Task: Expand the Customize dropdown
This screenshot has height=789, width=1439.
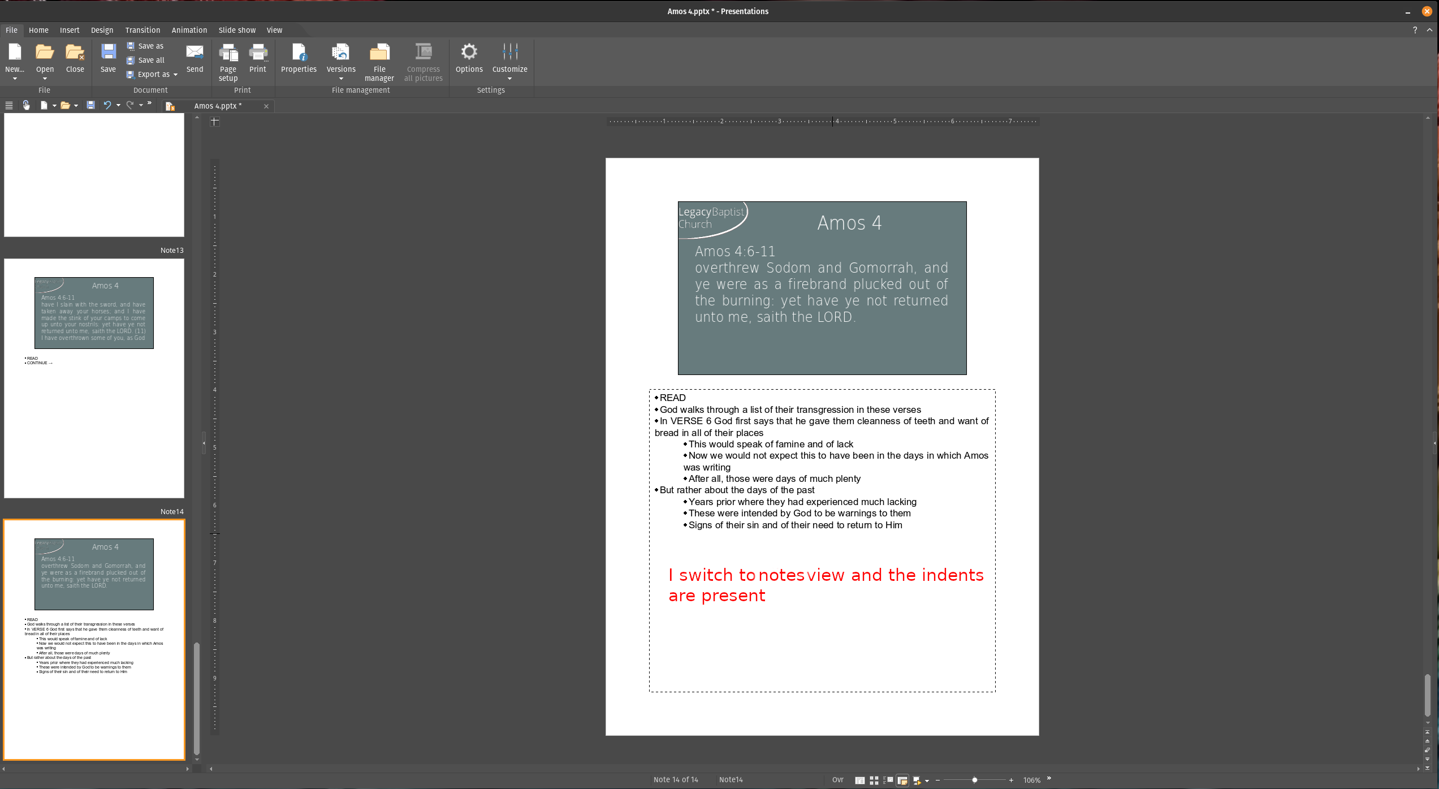Action: pyautogui.click(x=509, y=79)
